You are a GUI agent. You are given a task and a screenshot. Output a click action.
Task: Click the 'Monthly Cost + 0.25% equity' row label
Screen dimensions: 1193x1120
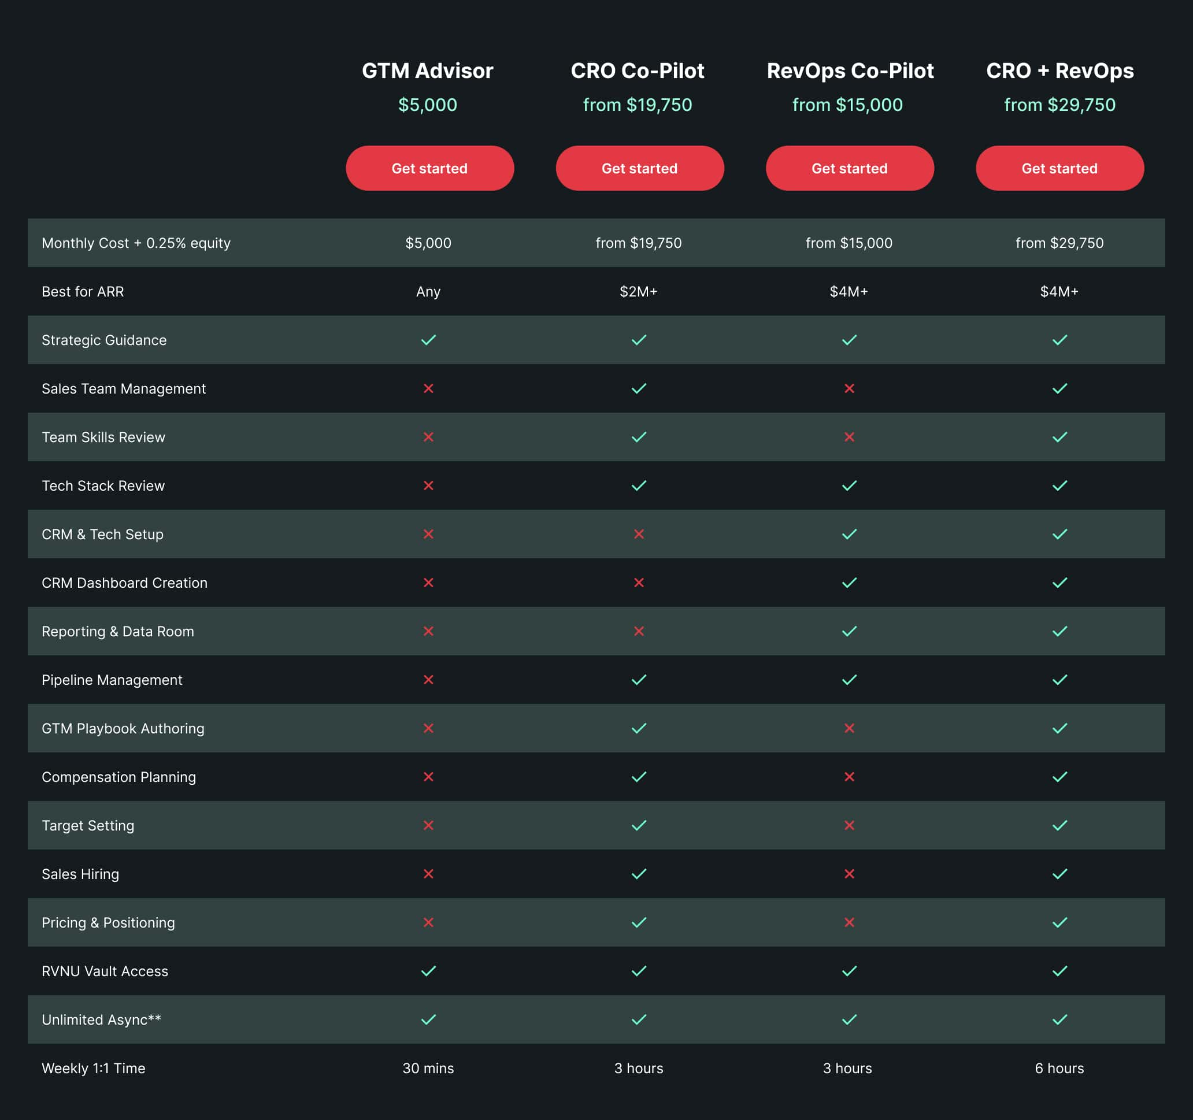click(136, 243)
